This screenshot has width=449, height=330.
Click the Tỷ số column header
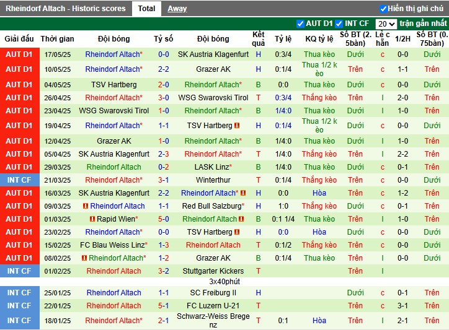[164, 39]
